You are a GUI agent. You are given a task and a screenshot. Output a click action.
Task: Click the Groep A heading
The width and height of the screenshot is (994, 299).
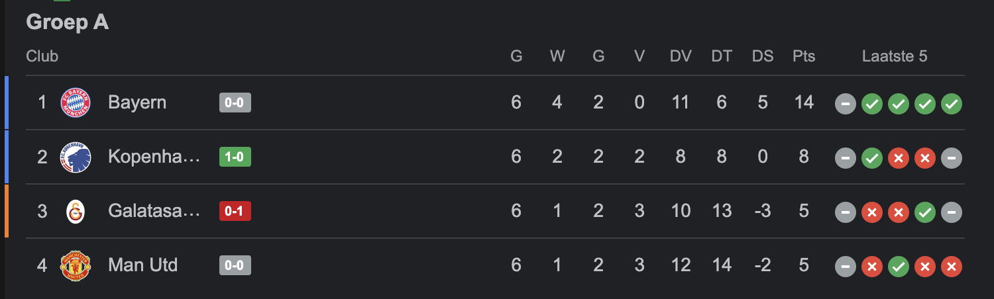[x=68, y=22]
